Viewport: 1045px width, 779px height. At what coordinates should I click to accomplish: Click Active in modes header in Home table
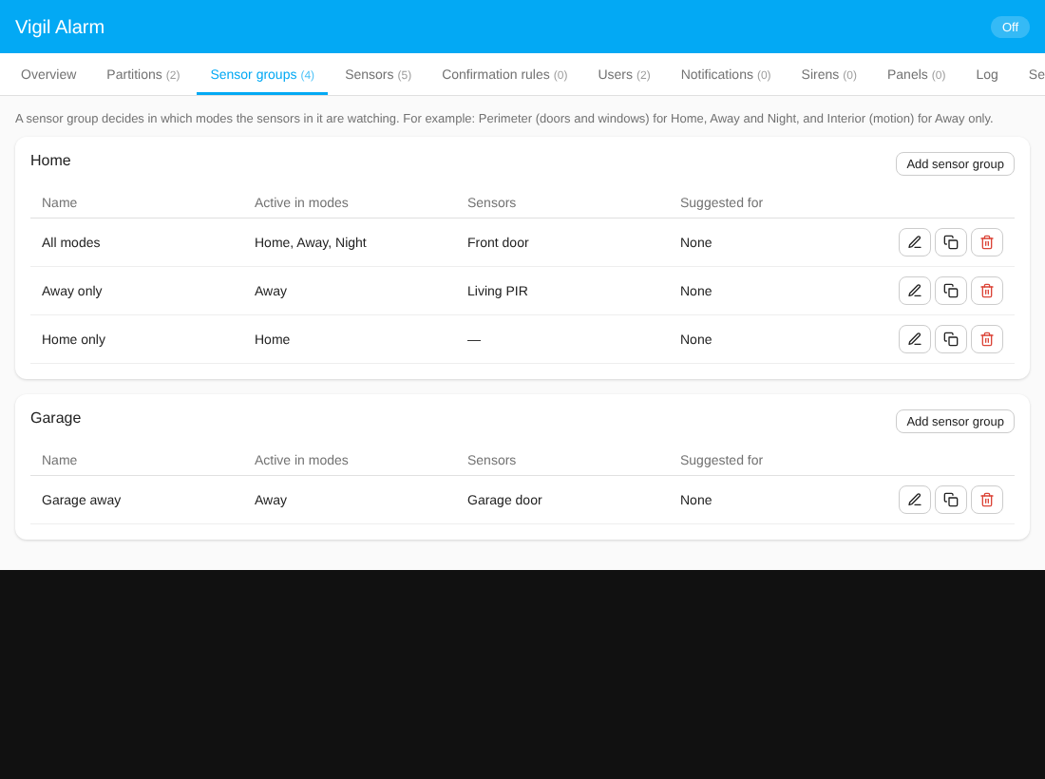(301, 202)
